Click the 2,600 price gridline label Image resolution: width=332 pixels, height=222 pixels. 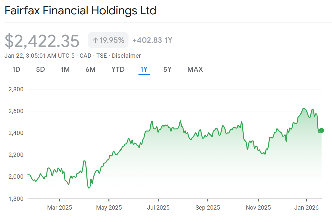point(15,111)
